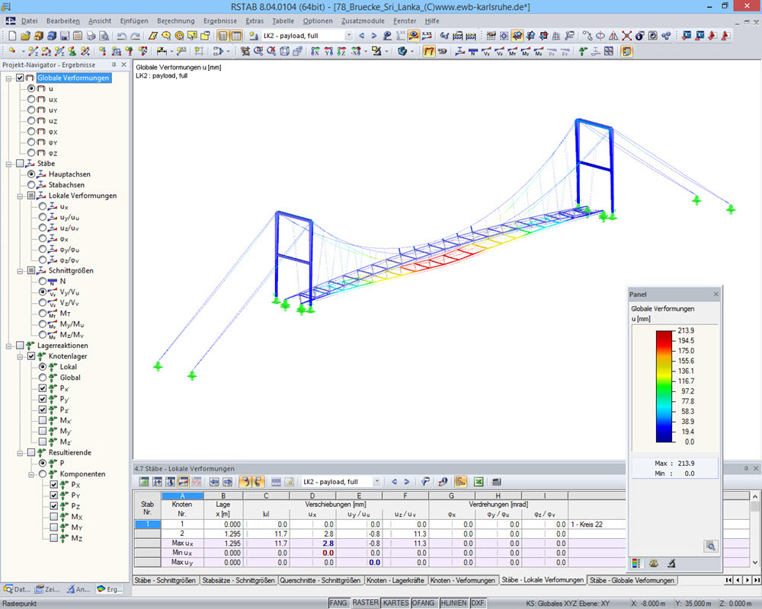This screenshot has height=609, width=762.
Task: Collapse the Globale Verformungen tree node
Action: pos(8,78)
